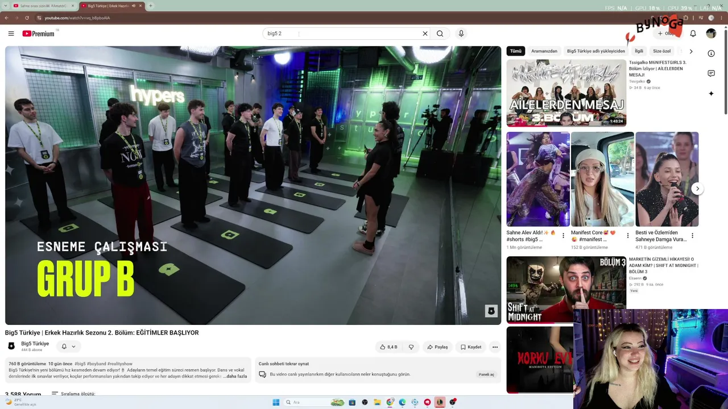Image resolution: width=728 pixels, height=409 pixels.
Task: Open options for Manifest Core short
Action: point(628,235)
